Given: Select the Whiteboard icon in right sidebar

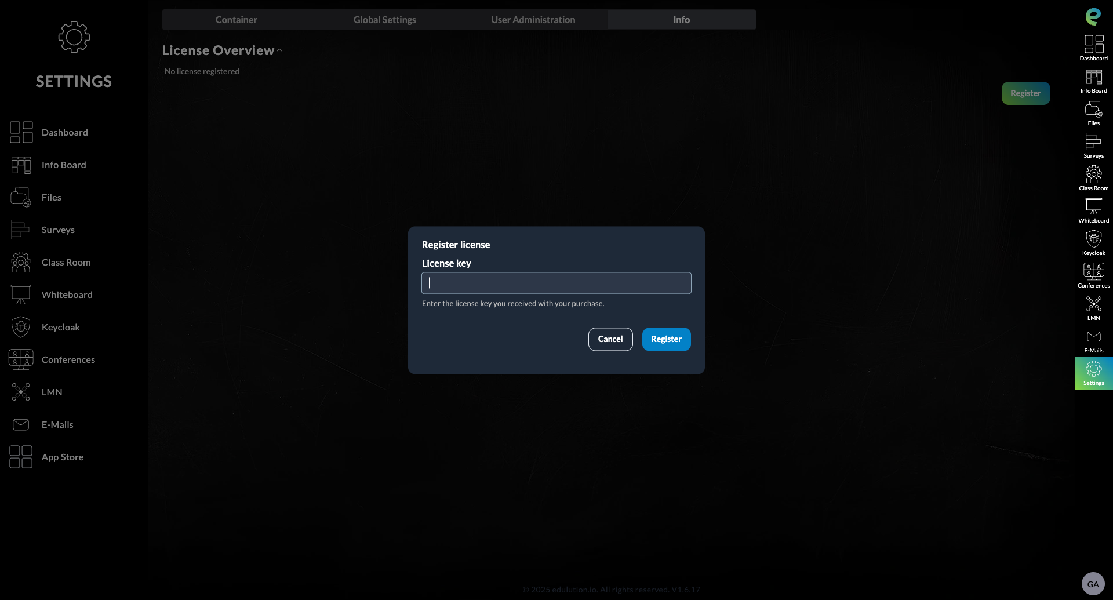Looking at the screenshot, I should click(x=1093, y=207).
